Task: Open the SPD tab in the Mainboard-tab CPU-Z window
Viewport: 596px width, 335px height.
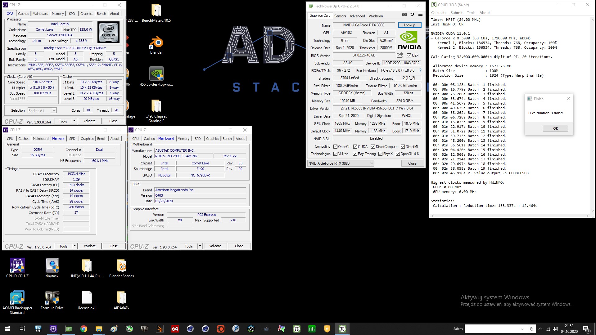Action: (x=198, y=139)
